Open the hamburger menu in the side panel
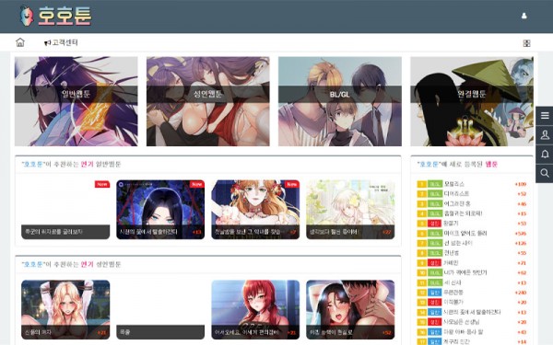 click(545, 116)
